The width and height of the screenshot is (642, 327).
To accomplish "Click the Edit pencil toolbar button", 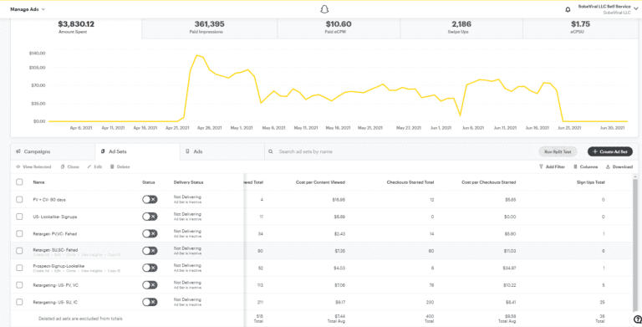I will pos(94,166).
